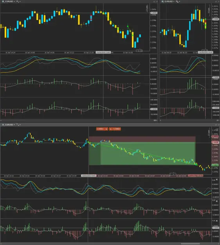Close the top-right chart
The height and width of the screenshot is (245, 220).
pyautogui.click(x=218, y=2)
